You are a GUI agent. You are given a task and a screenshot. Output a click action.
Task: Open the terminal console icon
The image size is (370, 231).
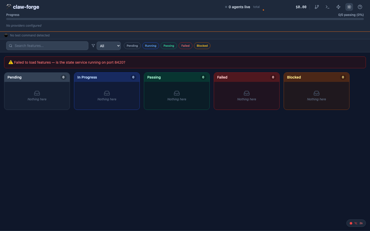pos(328,7)
